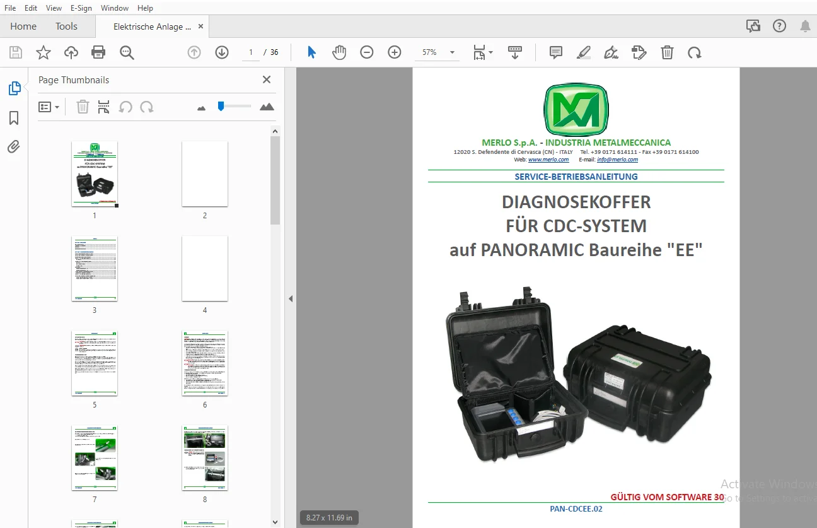Viewport: 817px width, 528px height.
Task: Follow the info@merlo.com email link
Action: (x=617, y=160)
